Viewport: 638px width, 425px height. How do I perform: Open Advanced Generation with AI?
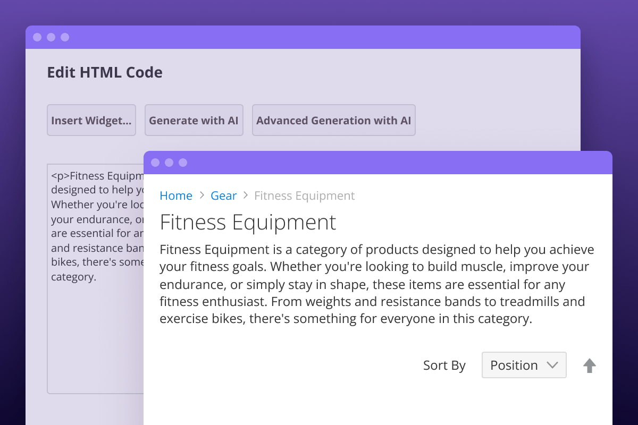333,120
